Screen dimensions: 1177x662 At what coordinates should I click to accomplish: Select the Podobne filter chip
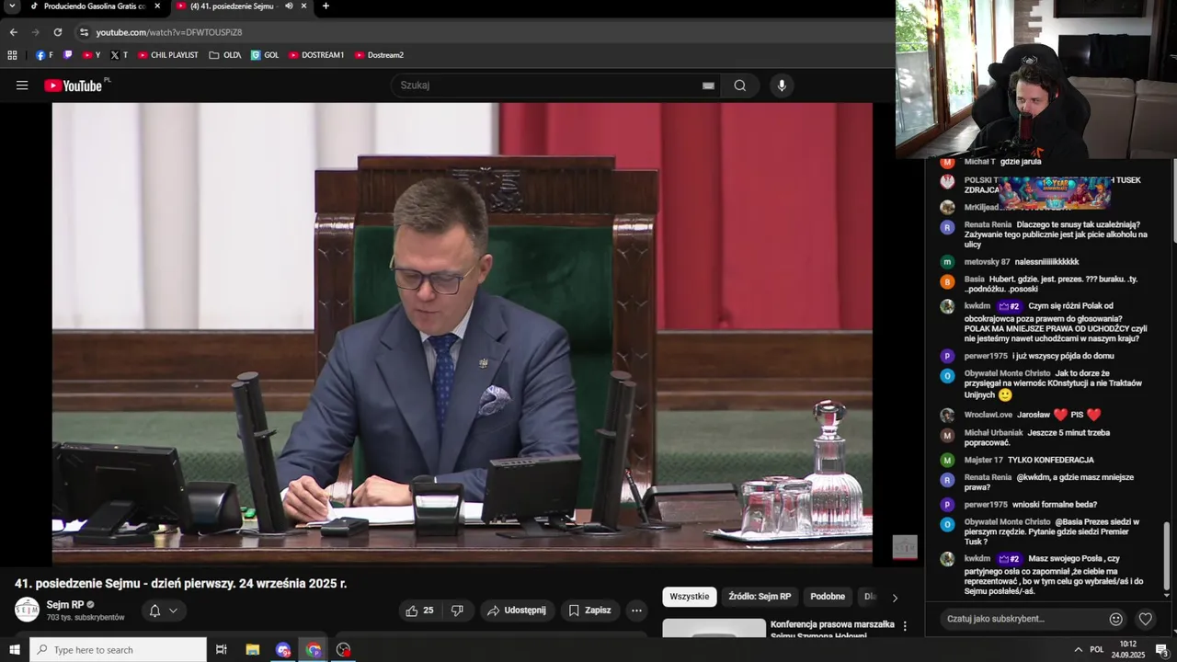pos(828,597)
